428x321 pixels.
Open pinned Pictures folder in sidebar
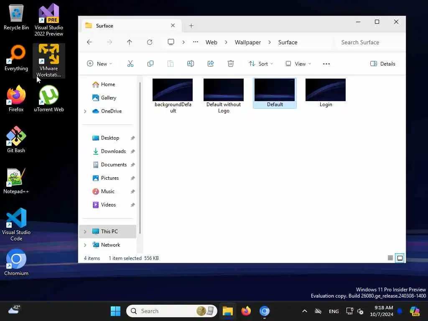coord(110,178)
